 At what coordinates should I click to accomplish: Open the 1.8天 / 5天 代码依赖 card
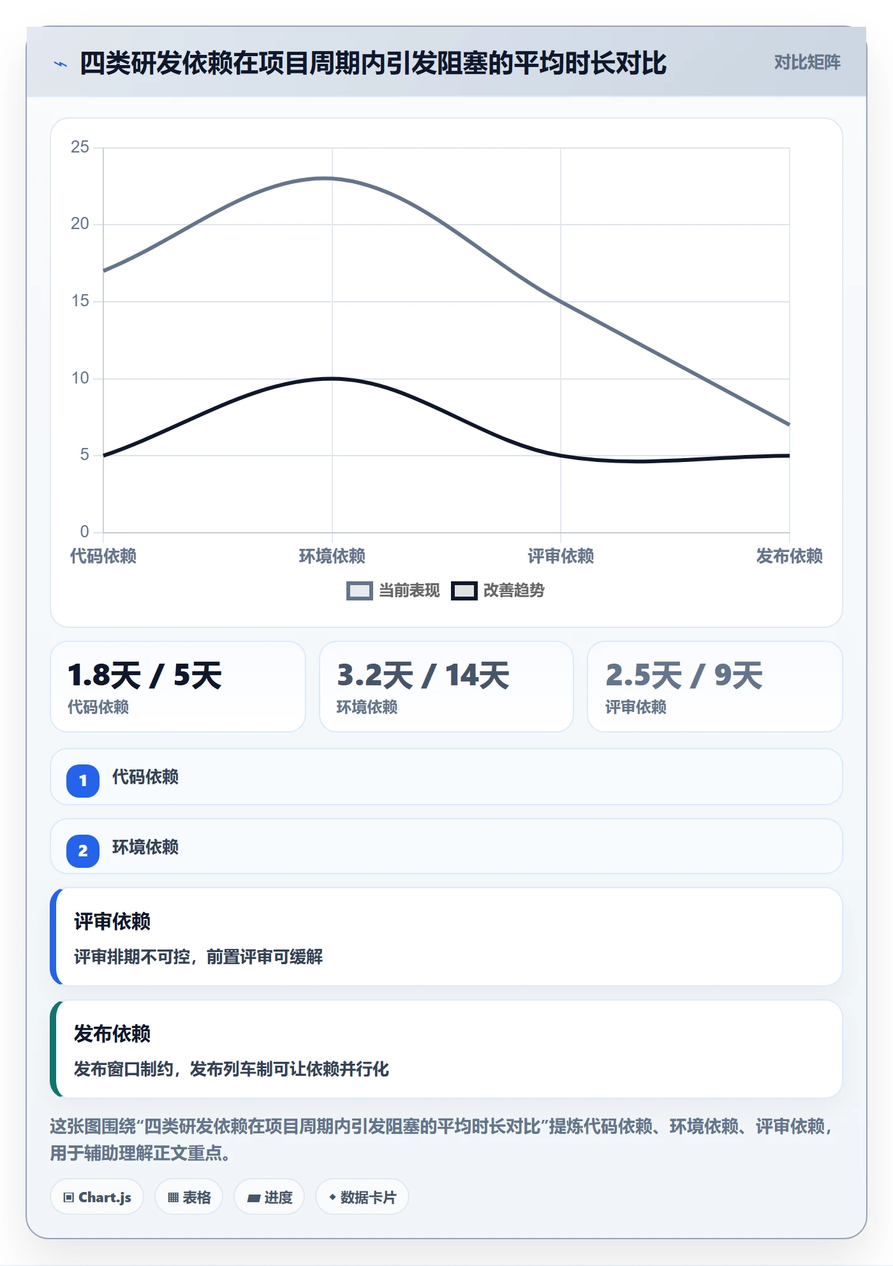[178, 687]
